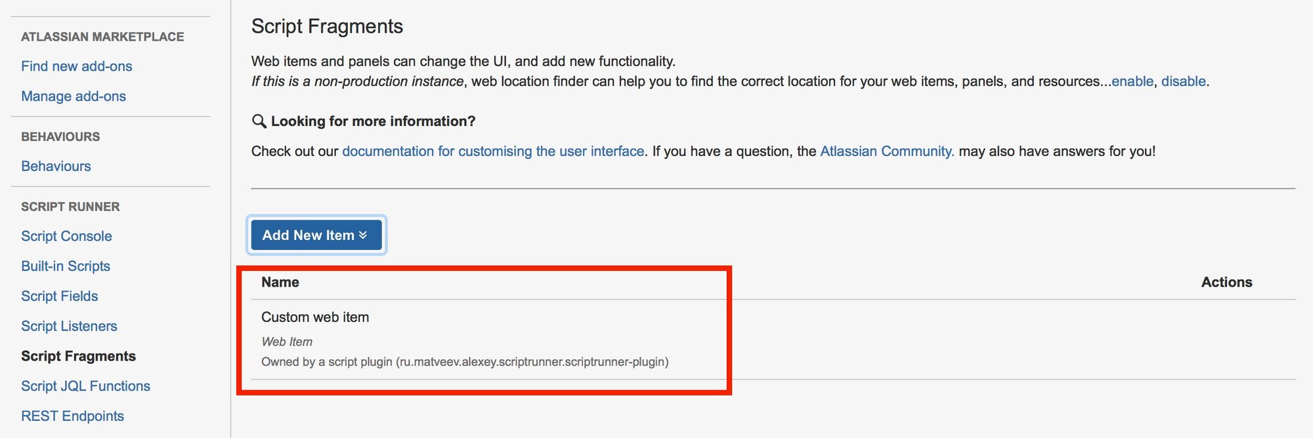Disable the web location finder
This screenshot has width=1313, height=438.
point(1183,81)
